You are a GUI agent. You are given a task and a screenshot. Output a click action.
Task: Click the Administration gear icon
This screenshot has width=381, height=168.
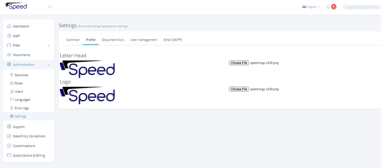tap(9, 64)
